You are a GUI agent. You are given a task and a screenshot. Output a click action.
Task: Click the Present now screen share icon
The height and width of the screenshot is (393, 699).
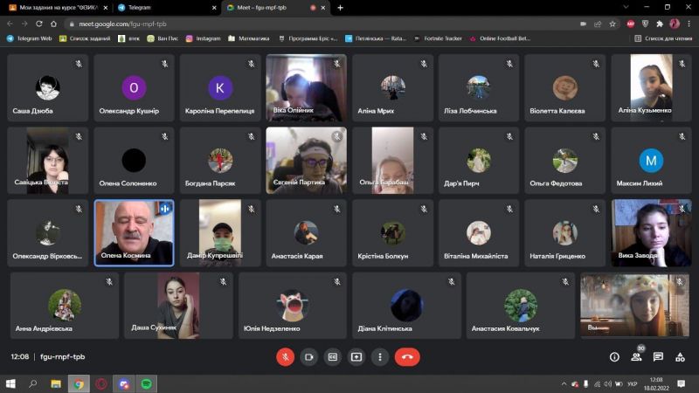coord(356,357)
